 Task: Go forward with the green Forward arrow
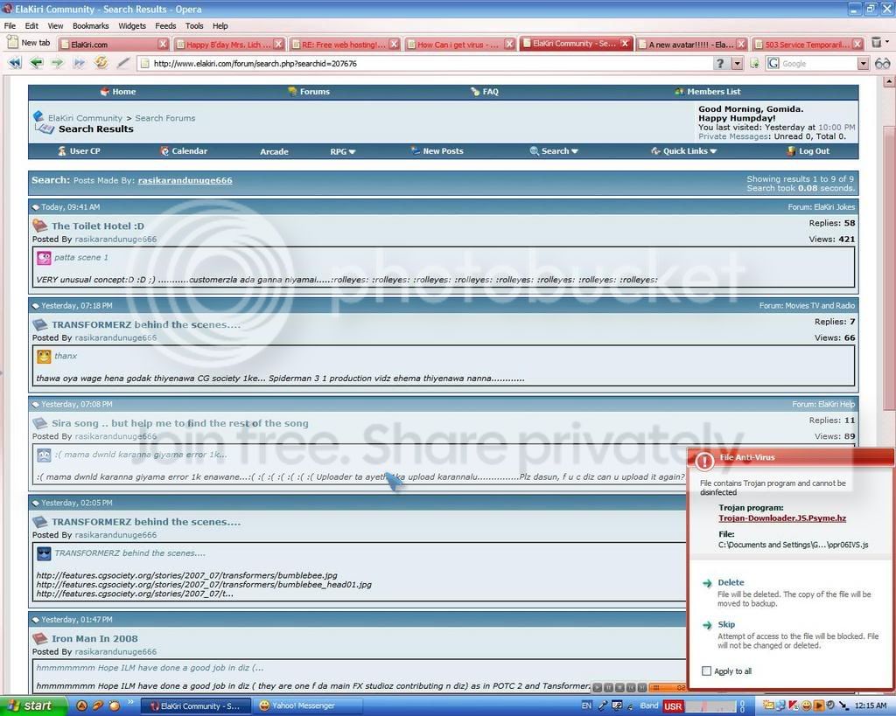tap(57, 63)
